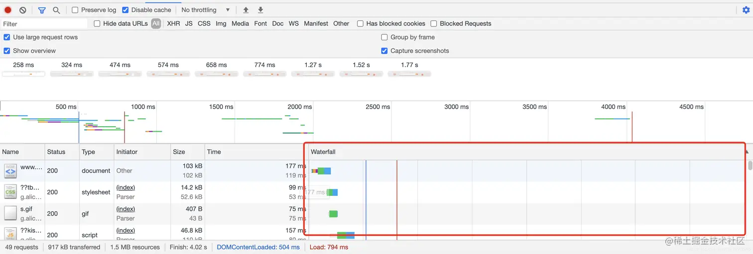Open (index) initiator link for stylesheet row
Image resolution: width=753 pixels, height=254 pixels.
pyautogui.click(x=125, y=187)
